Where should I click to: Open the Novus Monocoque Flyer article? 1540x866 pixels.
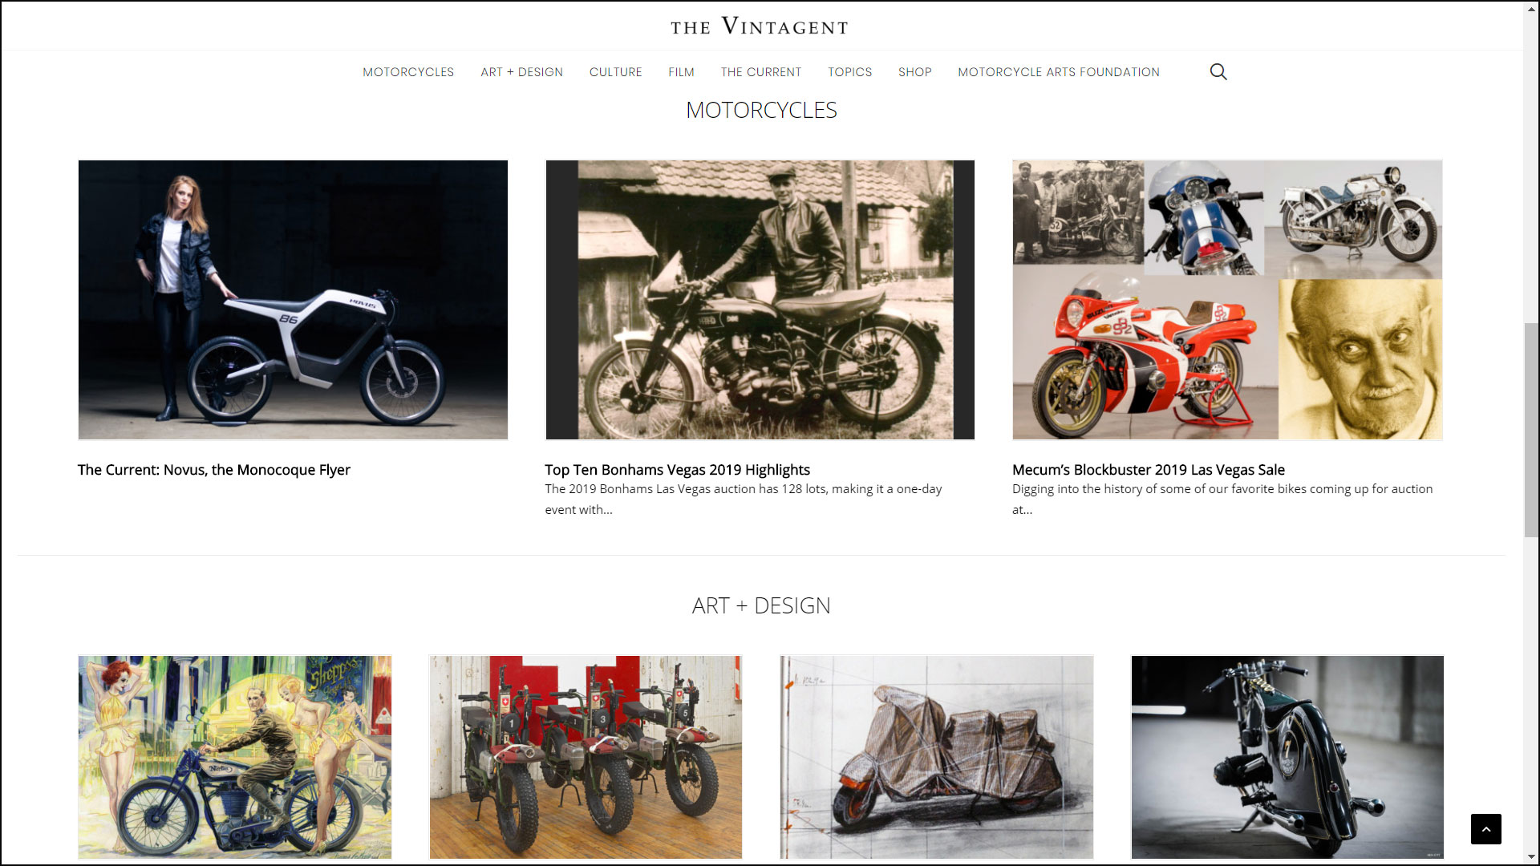[x=214, y=470]
